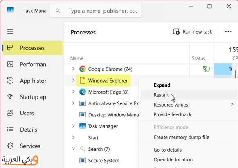
Task: Open the Users page icon
Action: pyautogui.click(x=10, y=113)
